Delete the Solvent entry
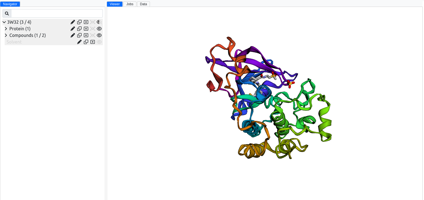Viewport: 424px width, 200px height. coord(93,42)
